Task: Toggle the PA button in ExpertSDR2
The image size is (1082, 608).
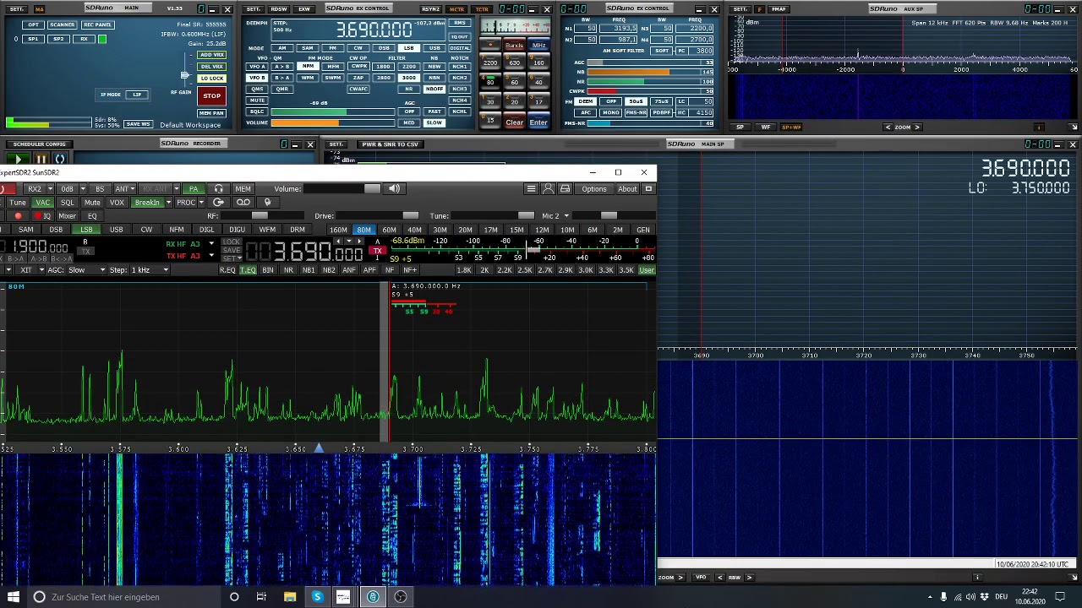Action: (x=194, y=189)
